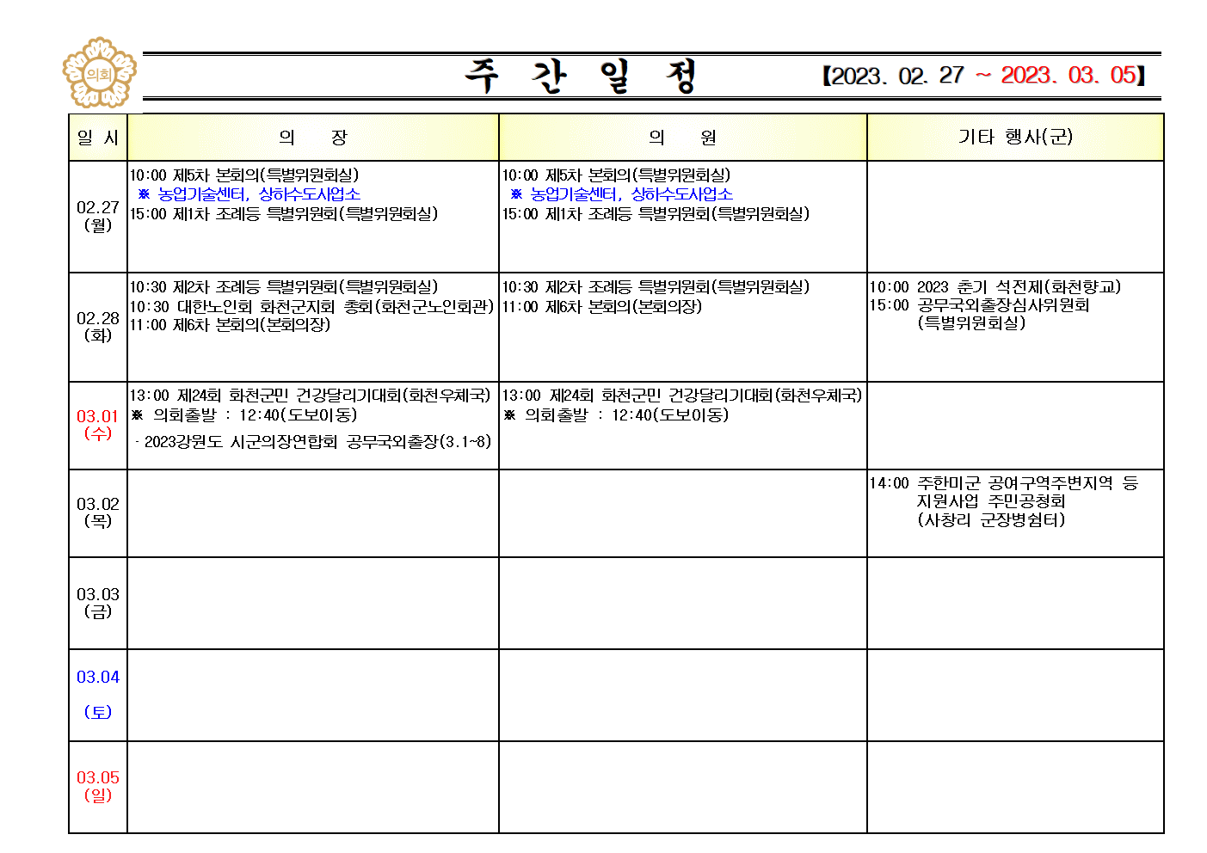
Task: Click 14:00 주한미군 공여구역주변지역 entry
Action: pos(1004,483)
